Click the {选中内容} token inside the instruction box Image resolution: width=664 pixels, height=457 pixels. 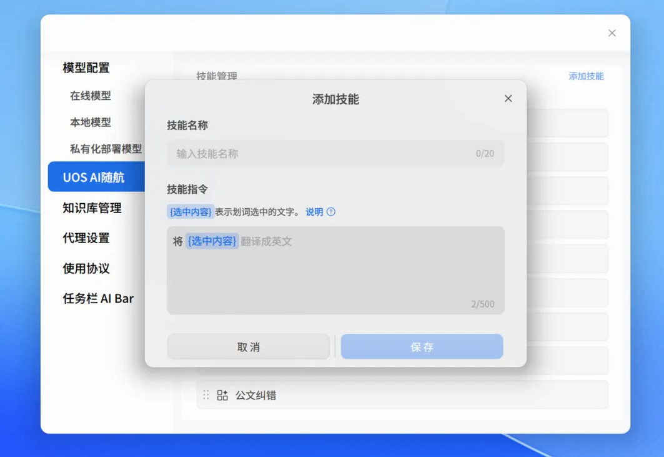(x=212, y=241)
